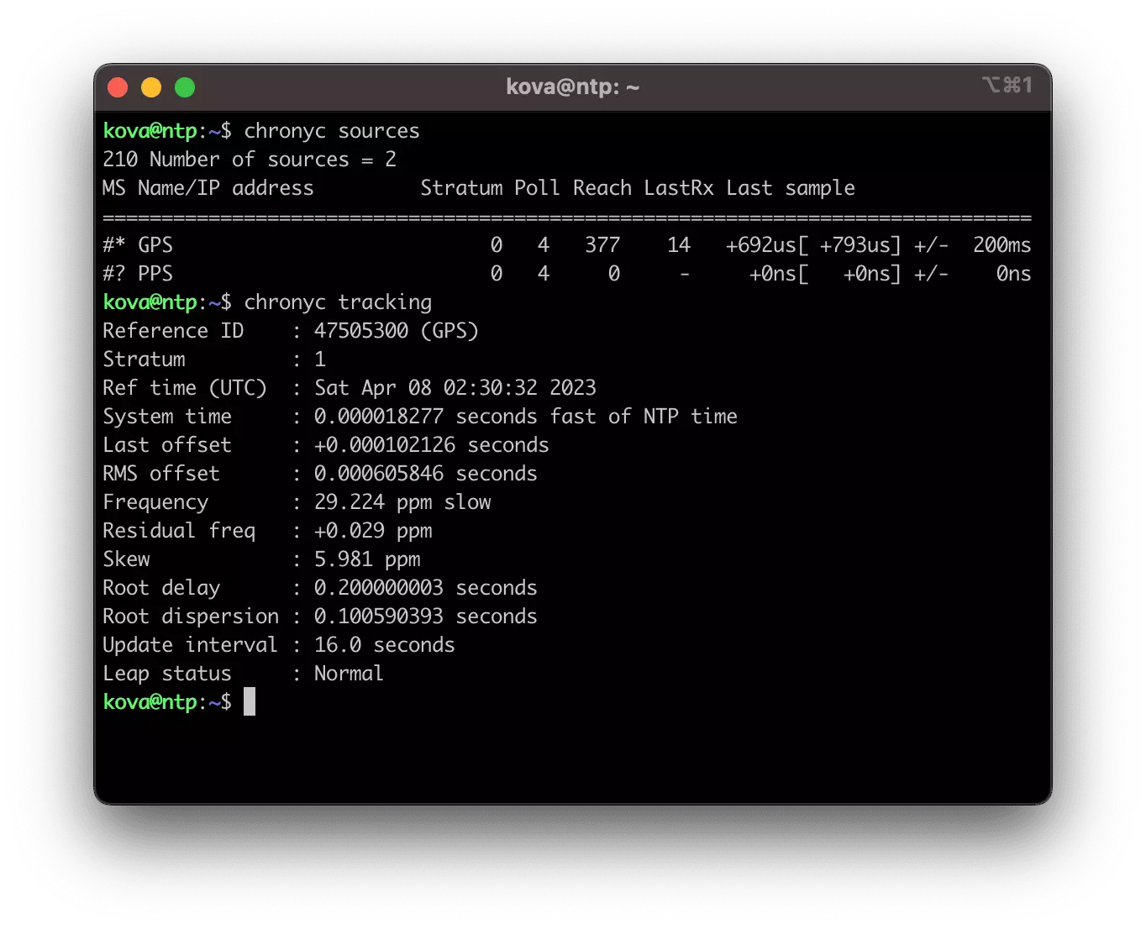
Task: Click the 'chronyc sources' command text
Action: point(331,131)
